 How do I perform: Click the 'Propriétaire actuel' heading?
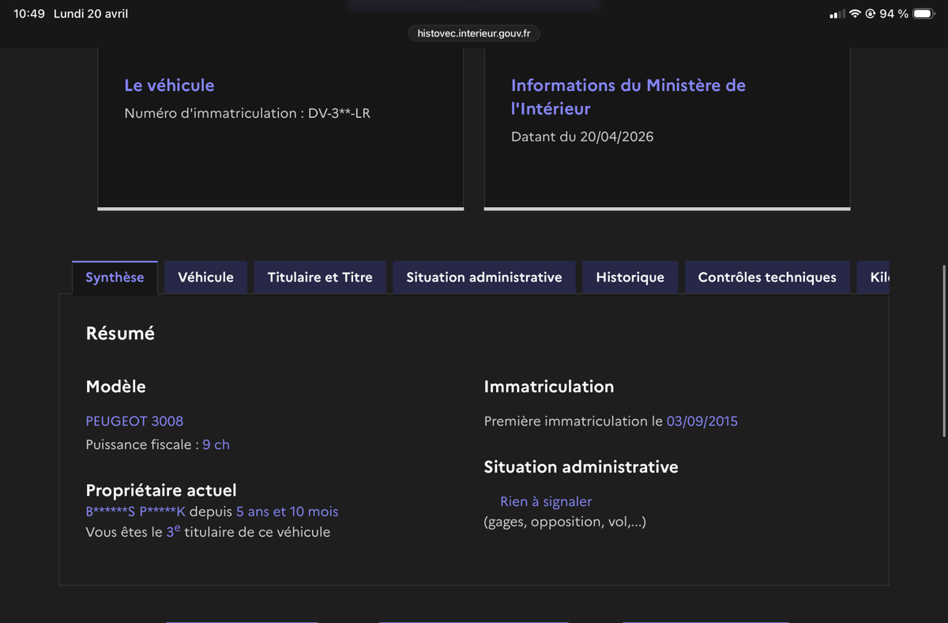pos(161,490)
